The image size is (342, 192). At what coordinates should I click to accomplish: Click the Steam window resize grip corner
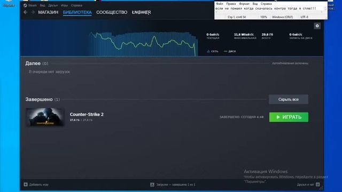[321, 188]
